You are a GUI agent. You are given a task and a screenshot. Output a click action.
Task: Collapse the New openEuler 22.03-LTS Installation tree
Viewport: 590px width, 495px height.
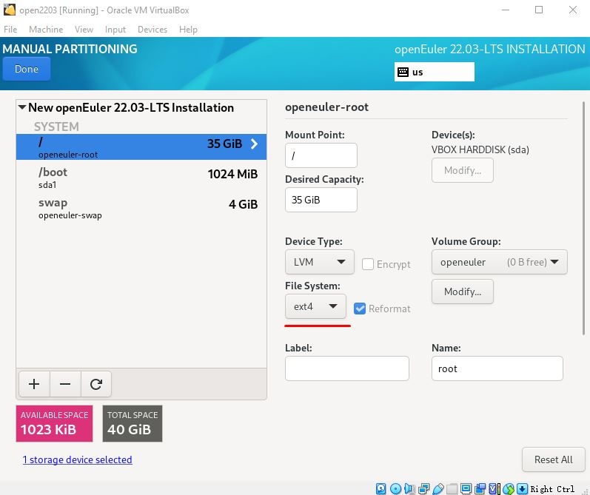[22, 107]
